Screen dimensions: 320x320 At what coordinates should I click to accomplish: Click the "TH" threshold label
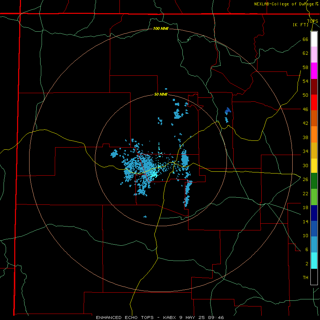coord(305,278)
